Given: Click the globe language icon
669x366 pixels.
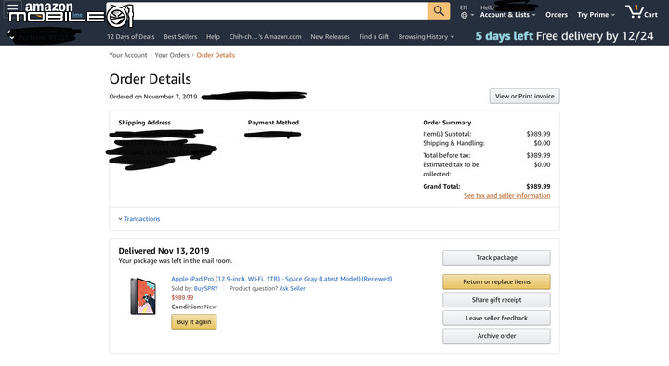Looking at the screenshot, I should click(465, 15).
